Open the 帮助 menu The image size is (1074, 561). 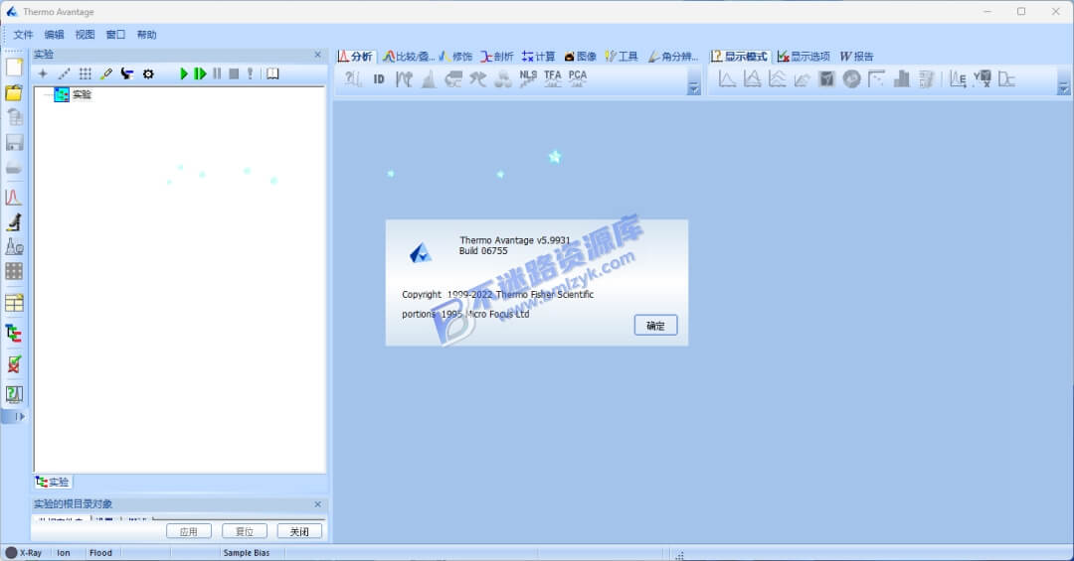[146, 35]
